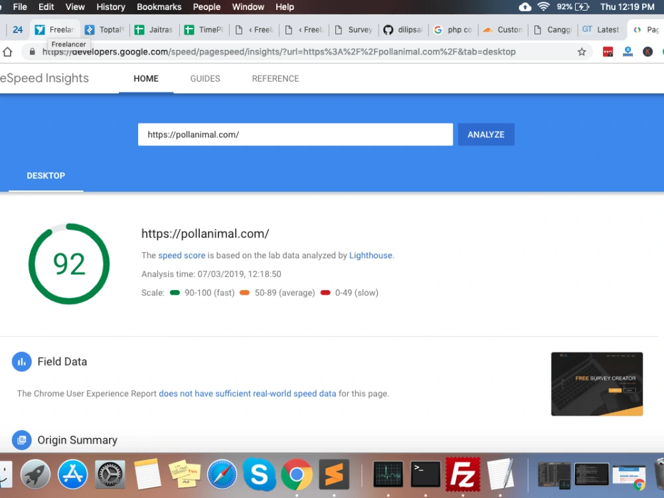Image resolution: width=664 pixels, height=498 pixels.
Task: Open the Bookmarks menu
Action: pos(159,7)
